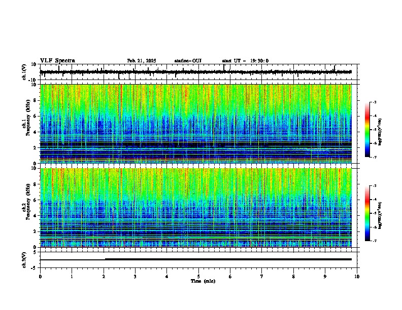Click the "ch.2 Frequency (kHz)" axis label
Screen dimensions: 402x310
26,202
